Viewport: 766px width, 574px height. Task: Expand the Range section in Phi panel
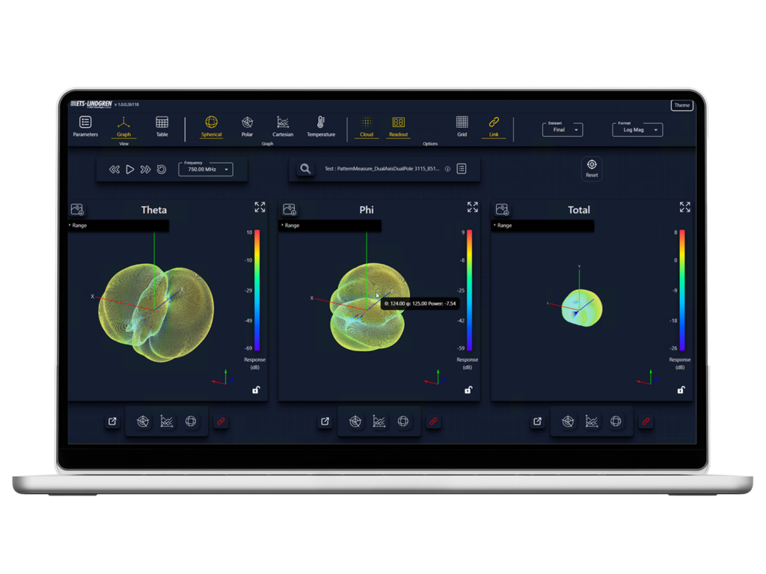(x=330, y=226)
